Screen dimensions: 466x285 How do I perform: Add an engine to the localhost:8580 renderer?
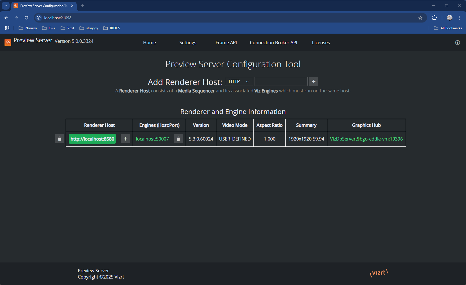[125, 139]
